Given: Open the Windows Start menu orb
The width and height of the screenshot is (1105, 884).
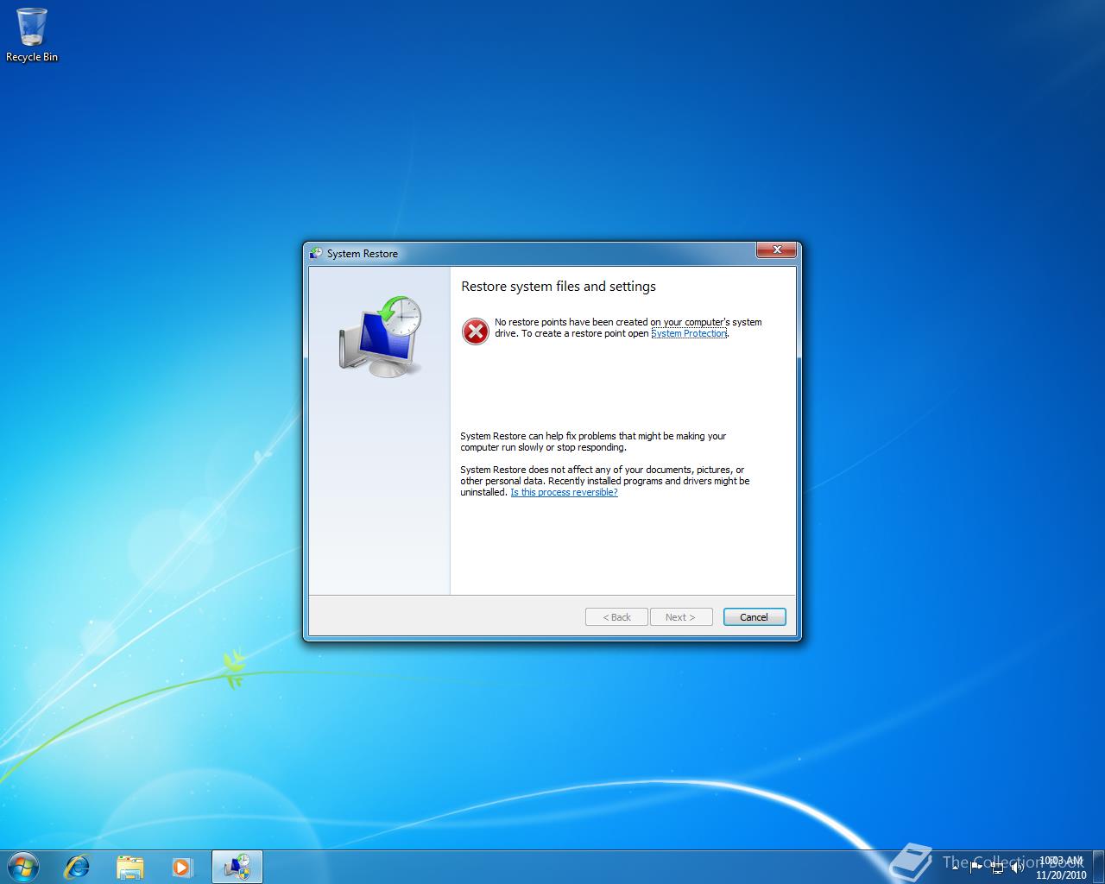Looking at the screenshot, I should pos(23,866).
